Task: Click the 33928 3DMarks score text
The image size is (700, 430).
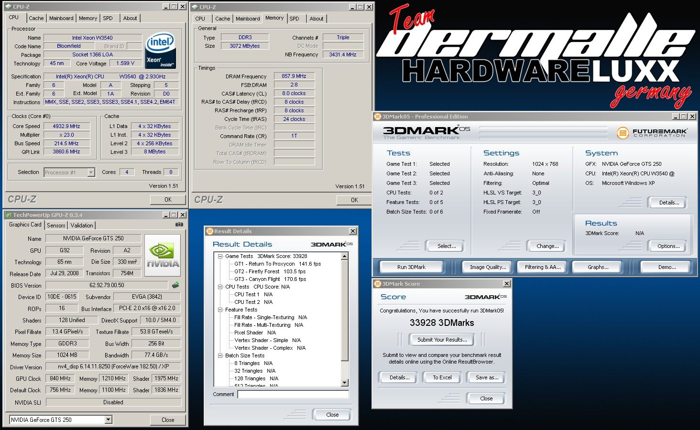Action: click(441, 323)
